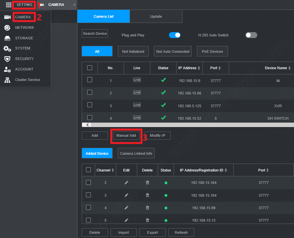
Task: Open Network settings in sidebar
Action: click(24, 28)
